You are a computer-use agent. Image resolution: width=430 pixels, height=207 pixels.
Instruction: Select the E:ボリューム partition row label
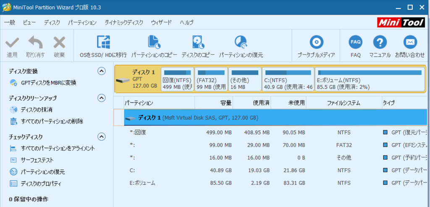tap(142, 183)
